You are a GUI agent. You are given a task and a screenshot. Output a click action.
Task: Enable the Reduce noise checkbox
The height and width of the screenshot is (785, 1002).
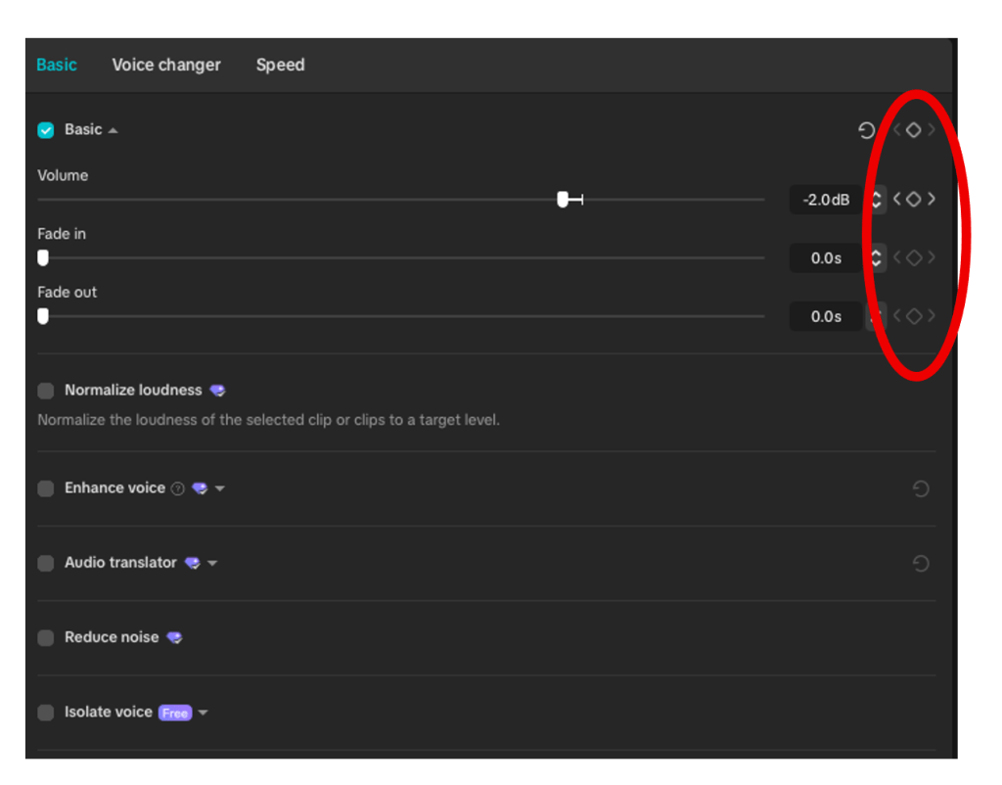pos(46,638)
